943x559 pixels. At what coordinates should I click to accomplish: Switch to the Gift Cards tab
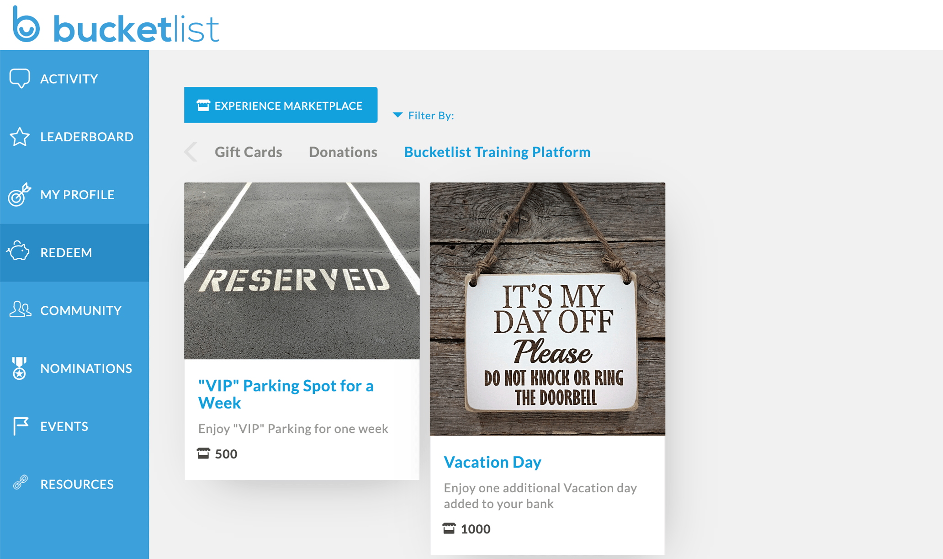pyautogui.click(x=249, y=152)
